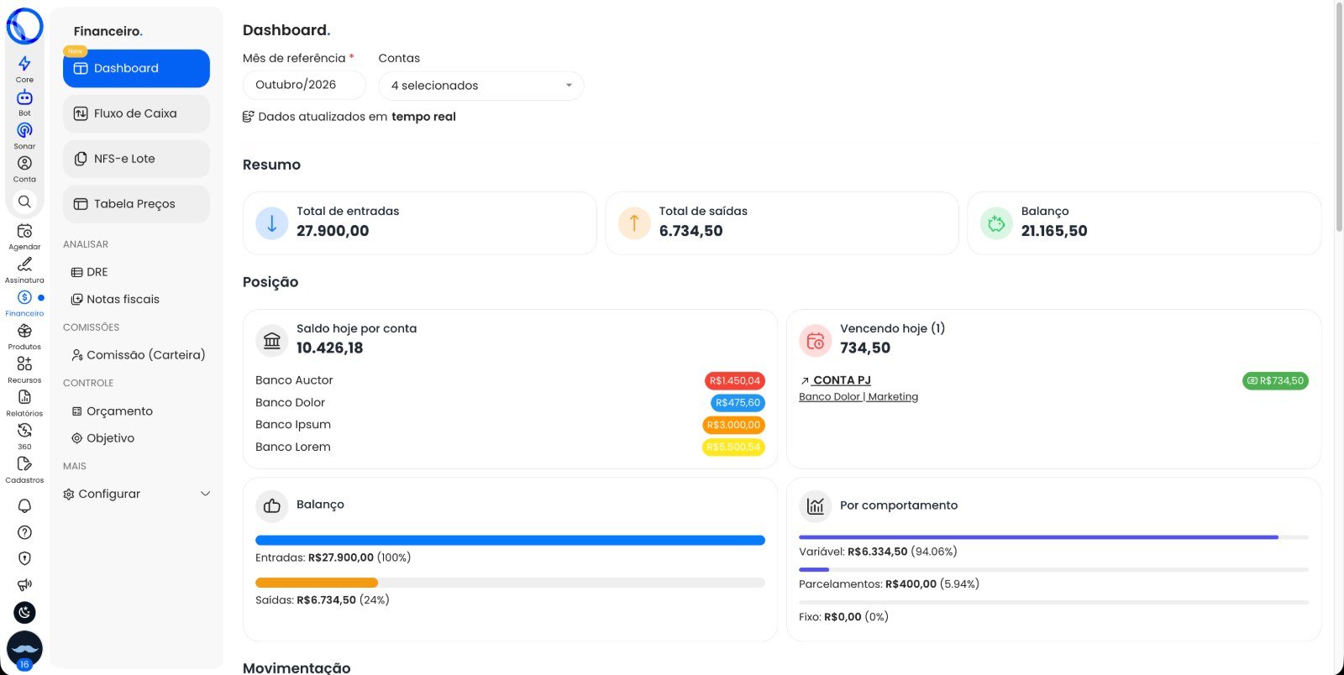
Task: Click the app logo at top left
Action: coord(24,26)
